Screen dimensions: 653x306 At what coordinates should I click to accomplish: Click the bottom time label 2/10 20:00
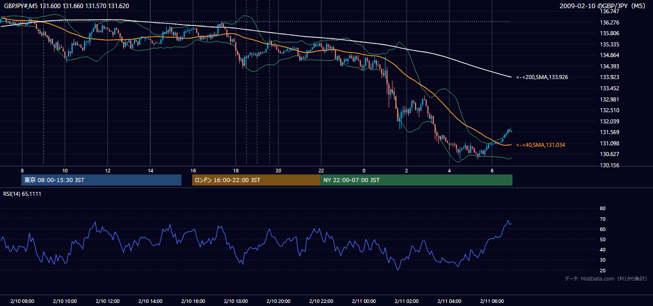coord(278,301)
